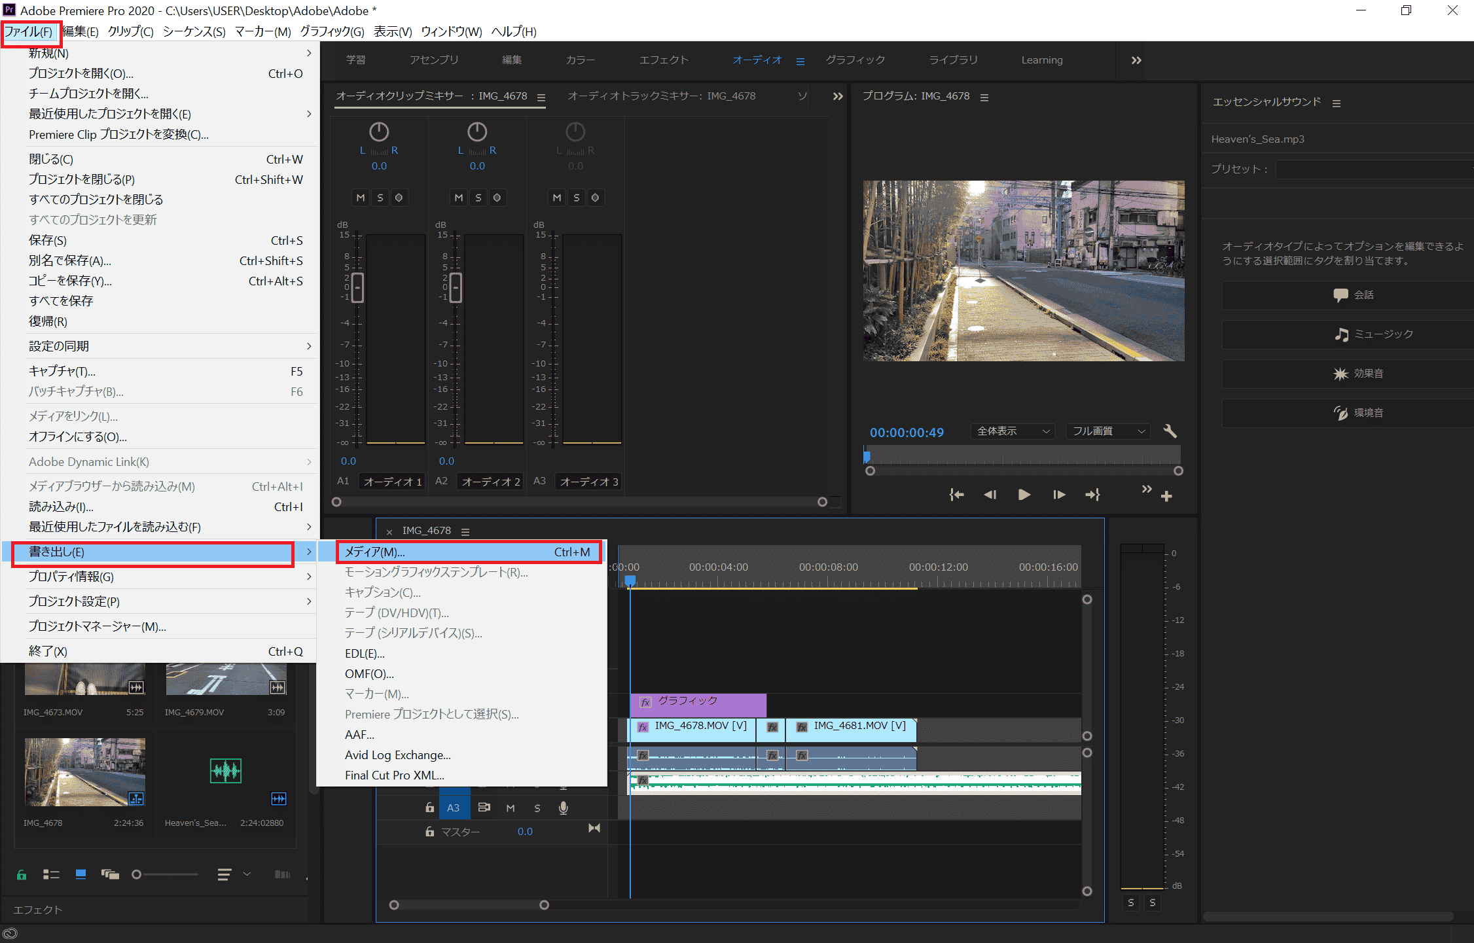
Task: Expand sort icons dropdown chevron
Action: point(247,874)
